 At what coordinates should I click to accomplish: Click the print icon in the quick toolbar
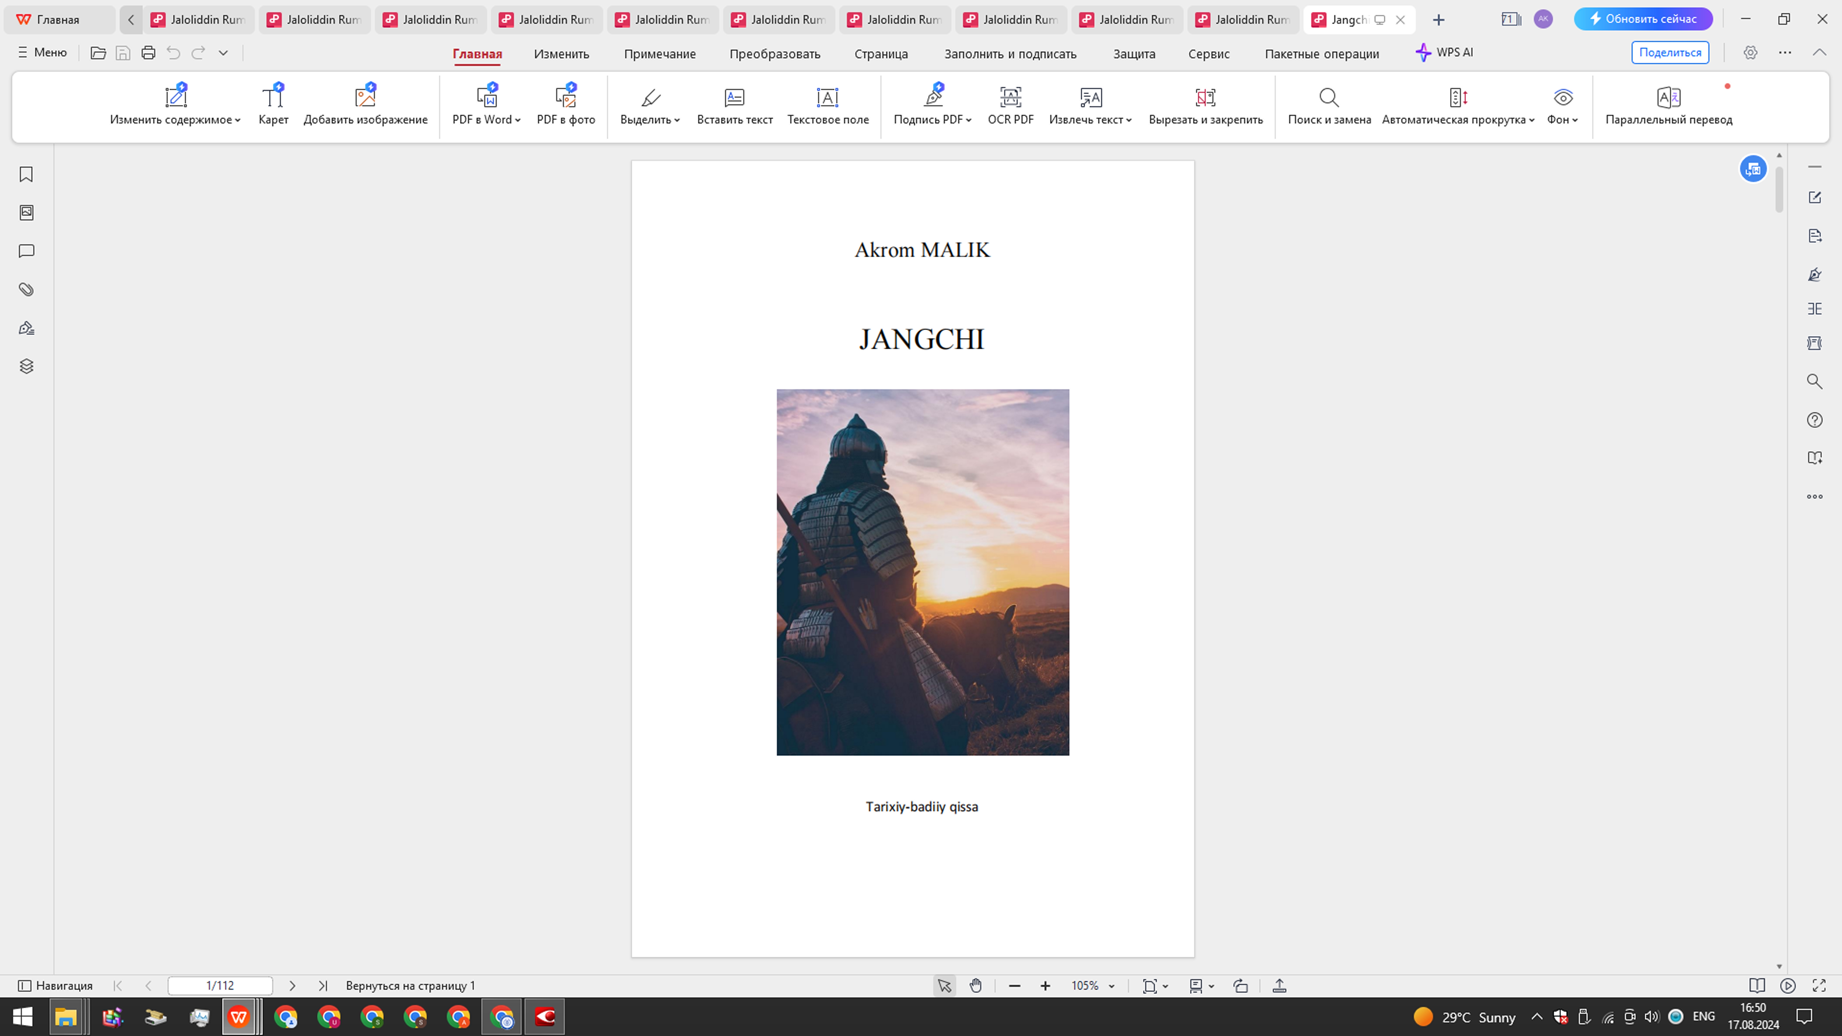click(x=148, y=53)
